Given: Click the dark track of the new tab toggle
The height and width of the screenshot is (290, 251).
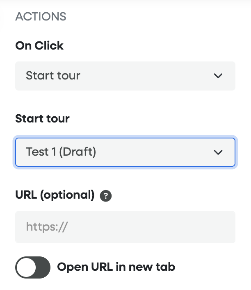Looking at the screenshot, I should [41, 268].
